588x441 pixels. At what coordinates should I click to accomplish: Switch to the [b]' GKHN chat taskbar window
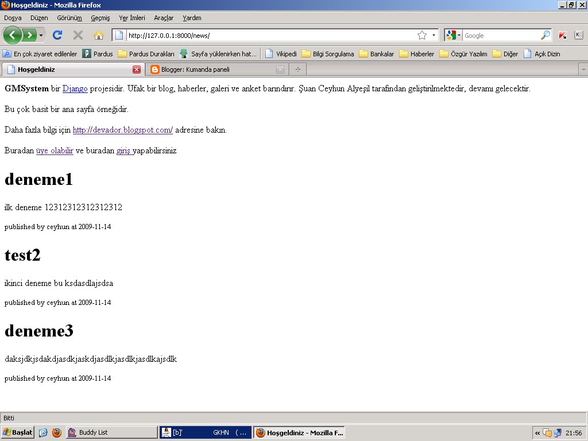pyautogui.click(x=205, y=432)
